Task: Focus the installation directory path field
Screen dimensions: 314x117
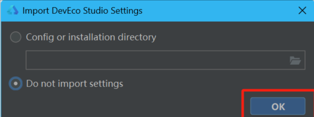Action: click(165, 60)
